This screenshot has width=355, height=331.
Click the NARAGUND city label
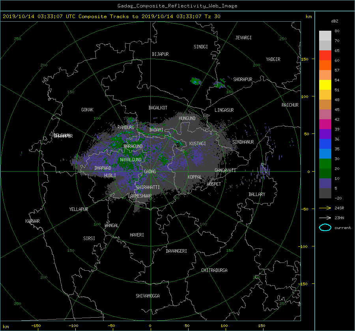point(133,146)
